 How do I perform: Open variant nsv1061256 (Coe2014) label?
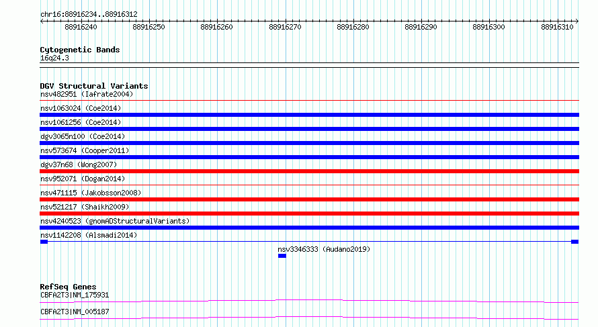point(81,122)
